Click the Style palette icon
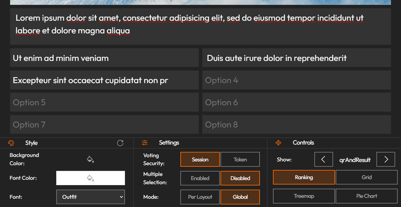This screenshot has height=207, width=401. point(11,143)
